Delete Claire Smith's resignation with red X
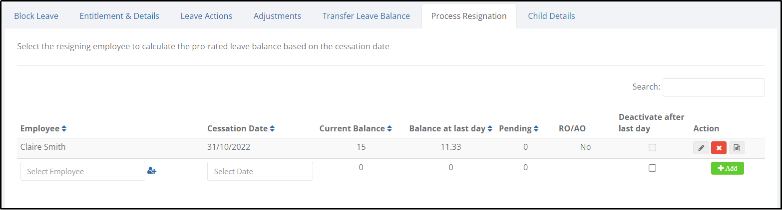782x210 pixels. [719, 148]
